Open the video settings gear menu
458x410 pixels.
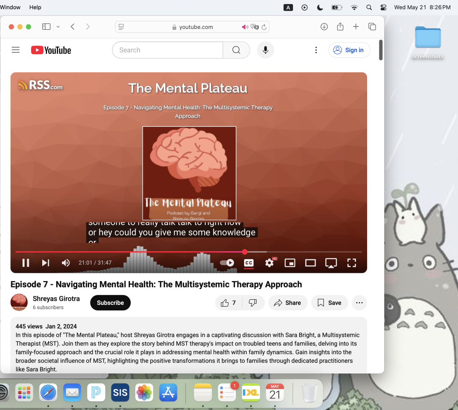[x=269, y=263]
